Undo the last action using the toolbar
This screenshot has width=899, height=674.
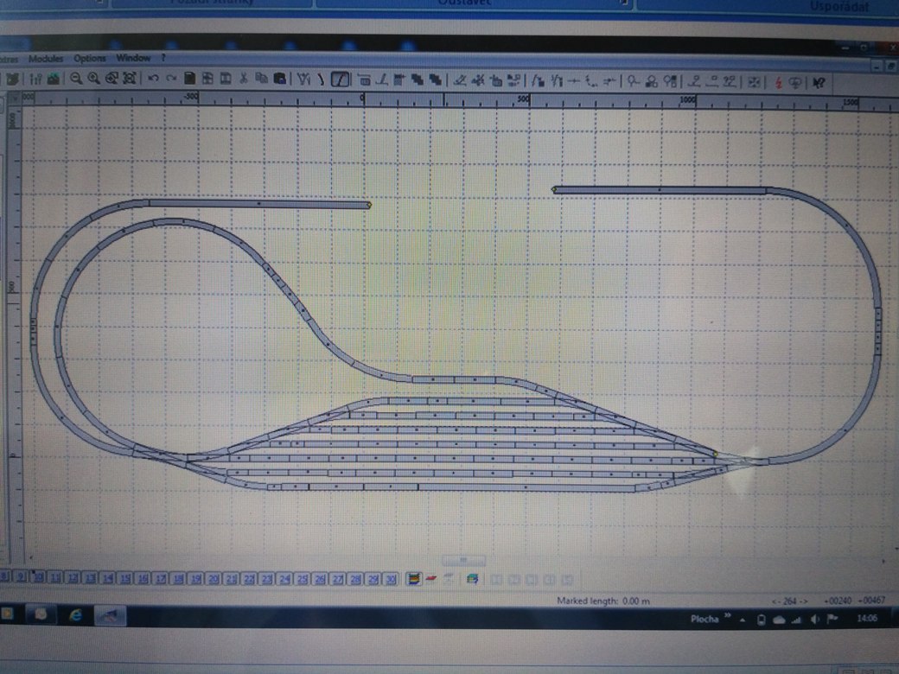click(x=152, y=79)
